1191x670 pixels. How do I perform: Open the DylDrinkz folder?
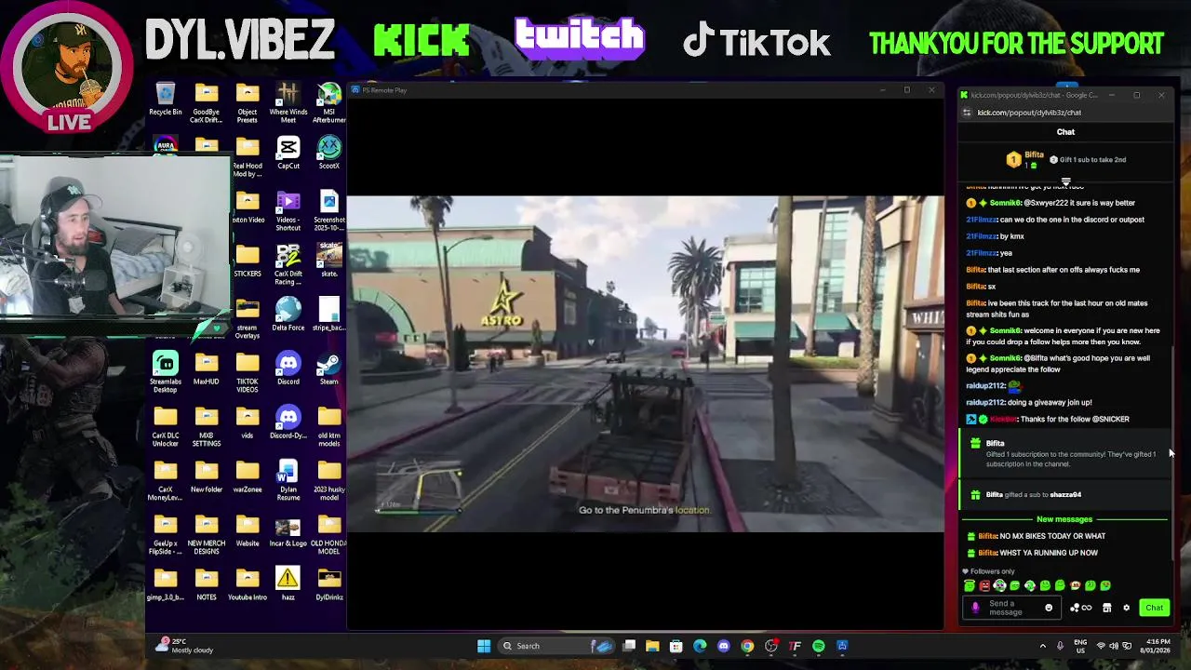click(x=329, y=583)
